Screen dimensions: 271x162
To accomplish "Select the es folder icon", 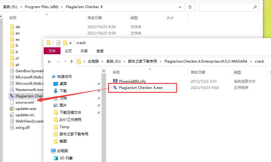I will [12, 40].
